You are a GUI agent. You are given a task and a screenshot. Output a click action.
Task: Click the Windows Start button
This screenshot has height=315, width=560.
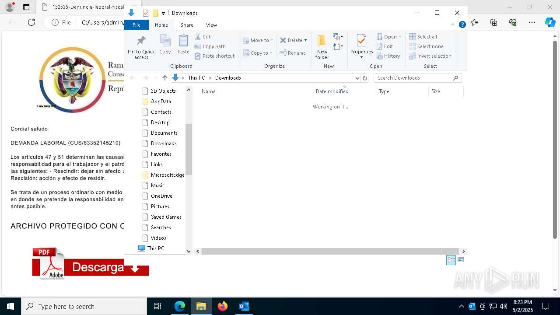coord(10,306)
